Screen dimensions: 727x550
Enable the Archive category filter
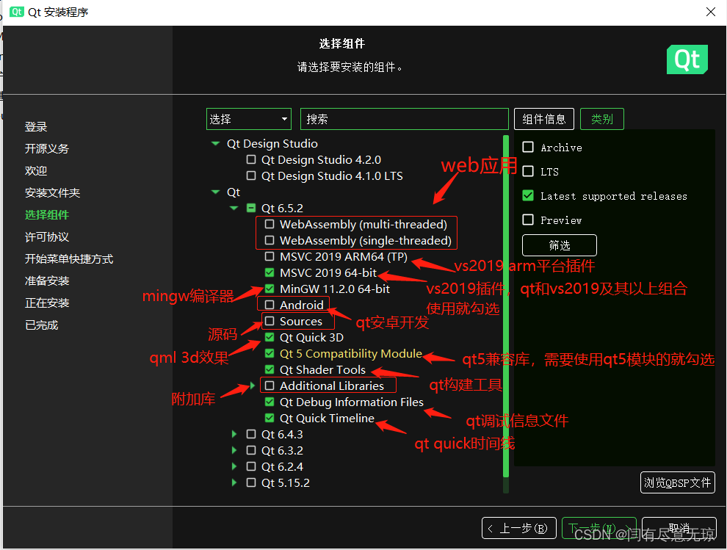tap(528, 147)
